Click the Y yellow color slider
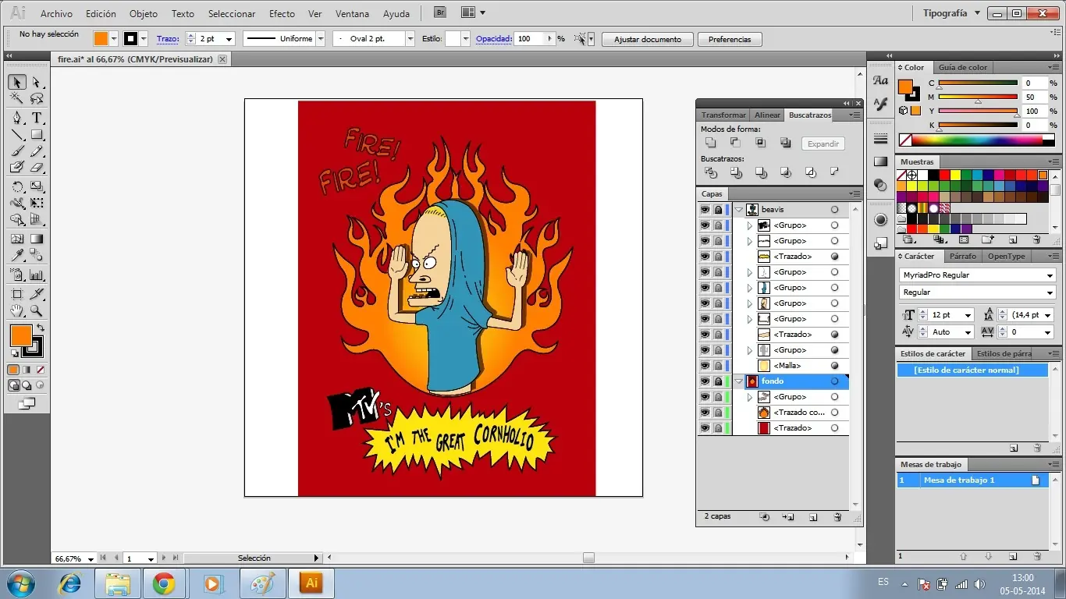The width and height of the screenshot is (1066, 599). (x=978, y=111)
